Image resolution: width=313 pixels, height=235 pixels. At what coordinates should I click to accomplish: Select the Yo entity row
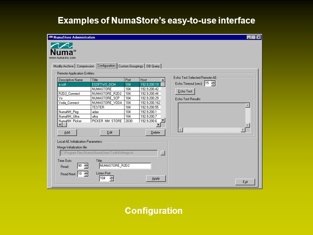(x=109, y=98)
